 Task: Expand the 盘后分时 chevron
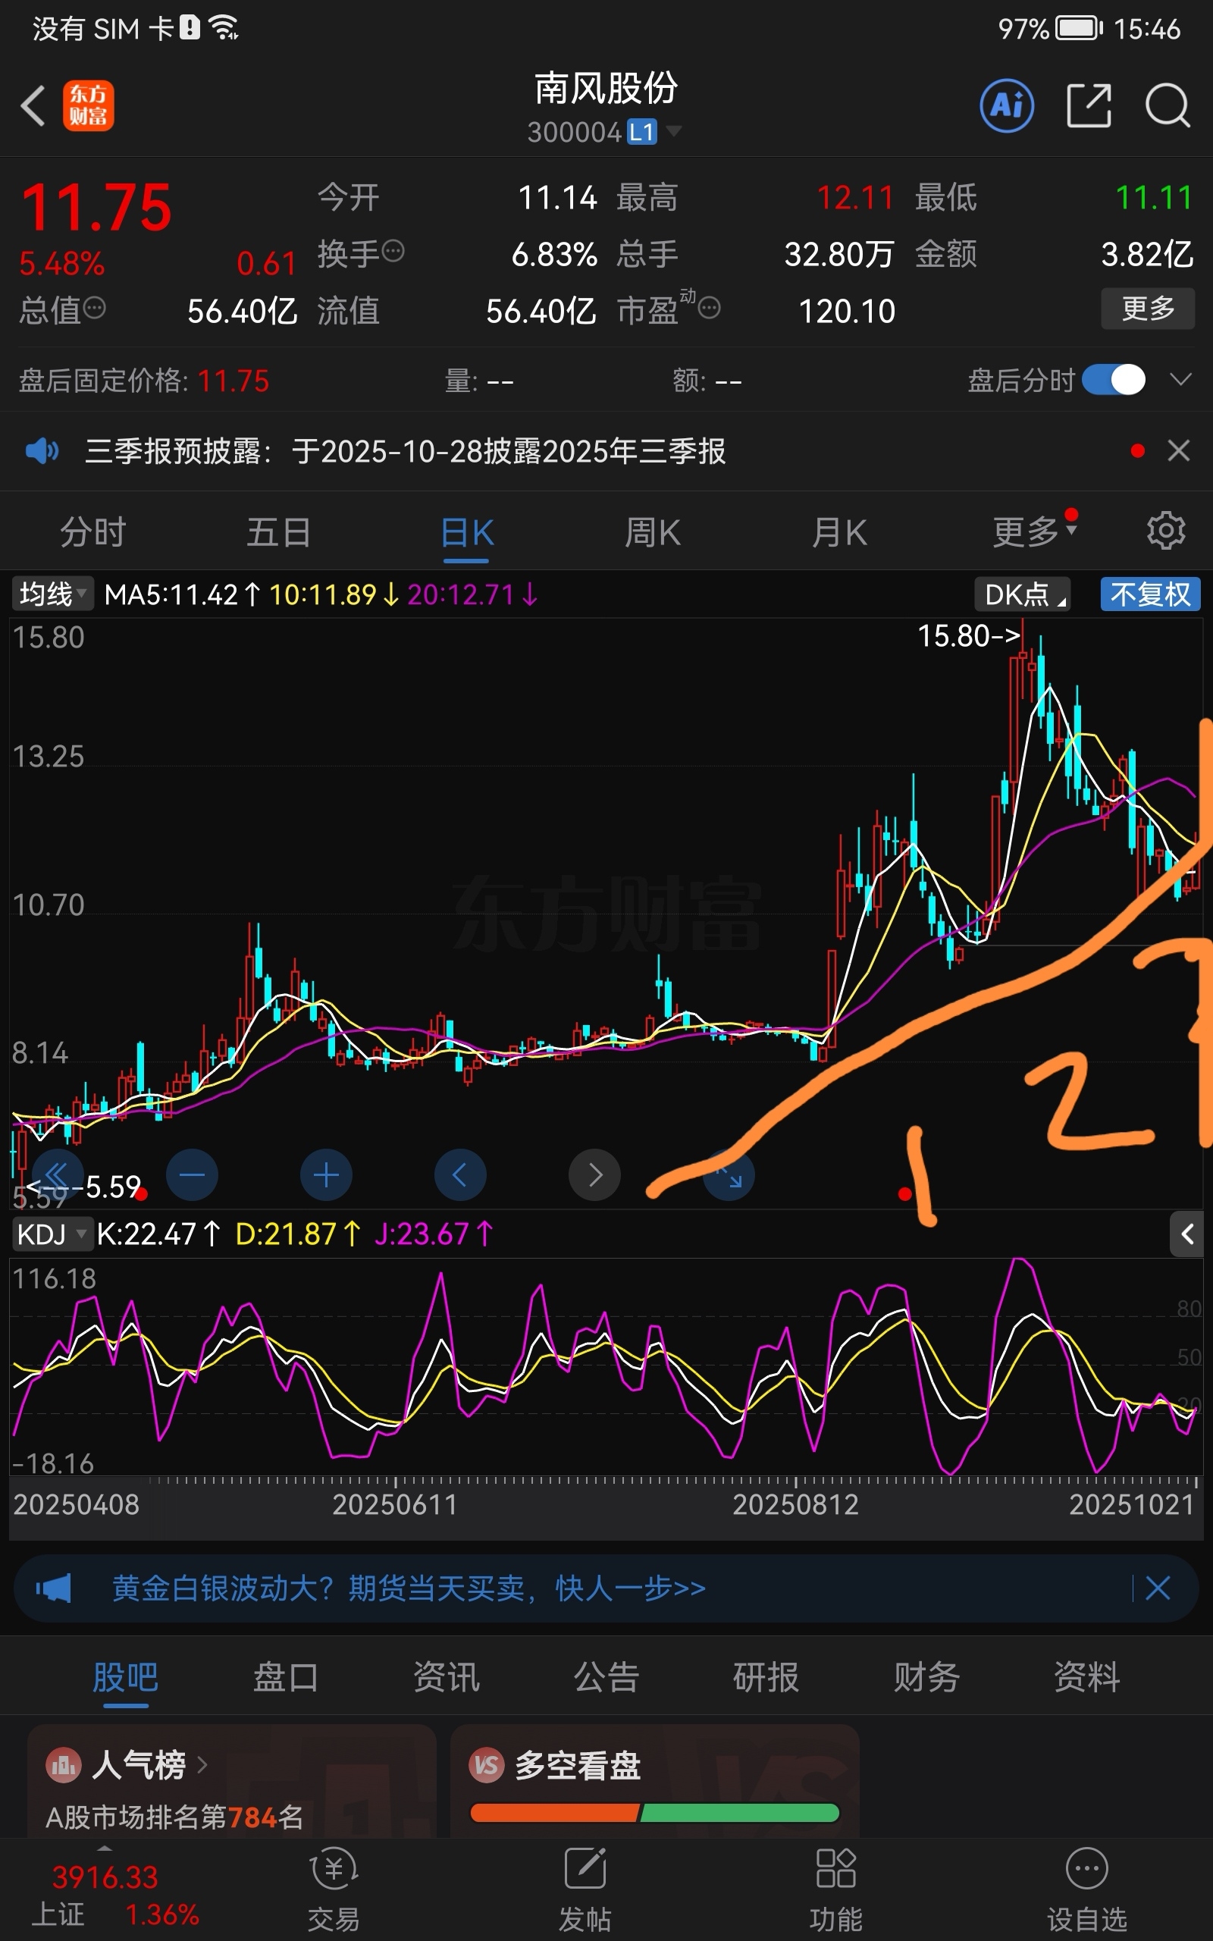[1180, 379]
